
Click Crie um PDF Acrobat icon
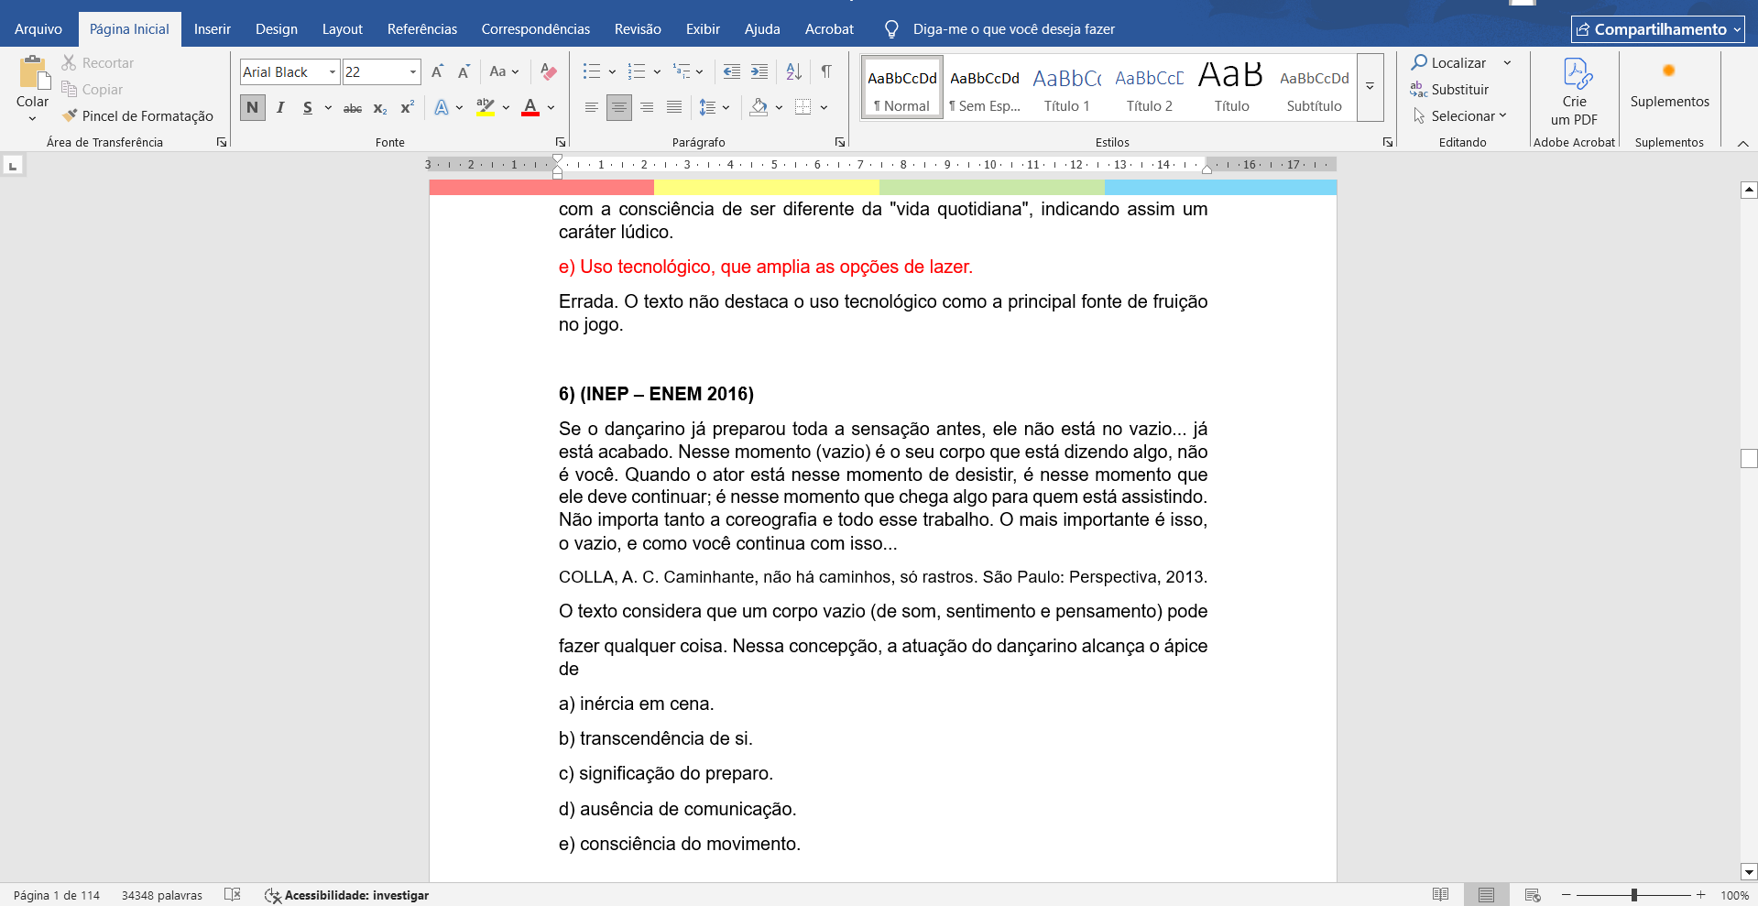click(1577, 72)
